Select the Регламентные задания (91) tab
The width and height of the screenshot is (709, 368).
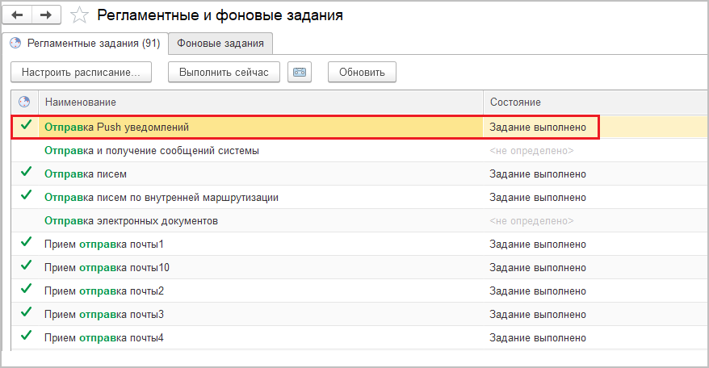click(x=85, y=43)
